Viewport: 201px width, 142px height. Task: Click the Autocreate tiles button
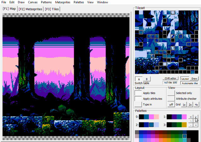coord(190,83)
